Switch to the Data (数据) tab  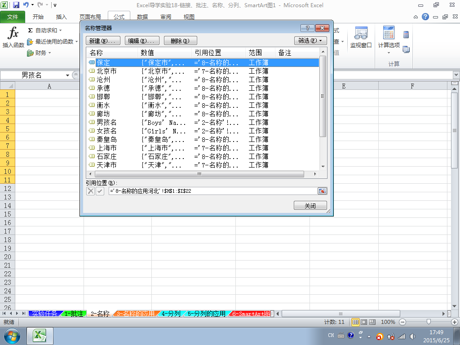pos(142,17)
